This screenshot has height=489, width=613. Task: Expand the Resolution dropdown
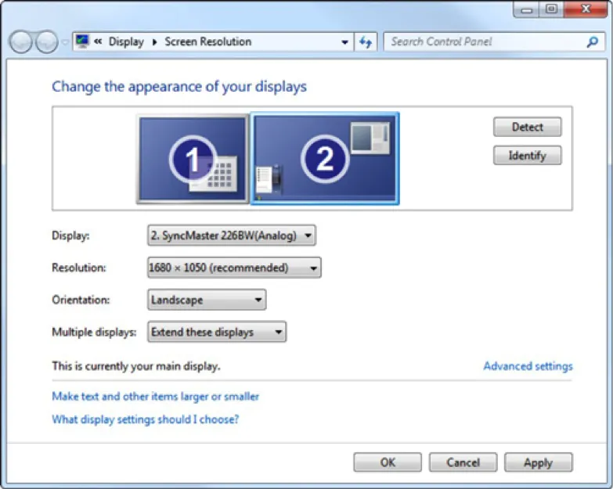tap(234, 268)
